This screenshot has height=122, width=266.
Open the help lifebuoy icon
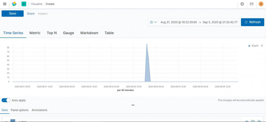[242, 4]
